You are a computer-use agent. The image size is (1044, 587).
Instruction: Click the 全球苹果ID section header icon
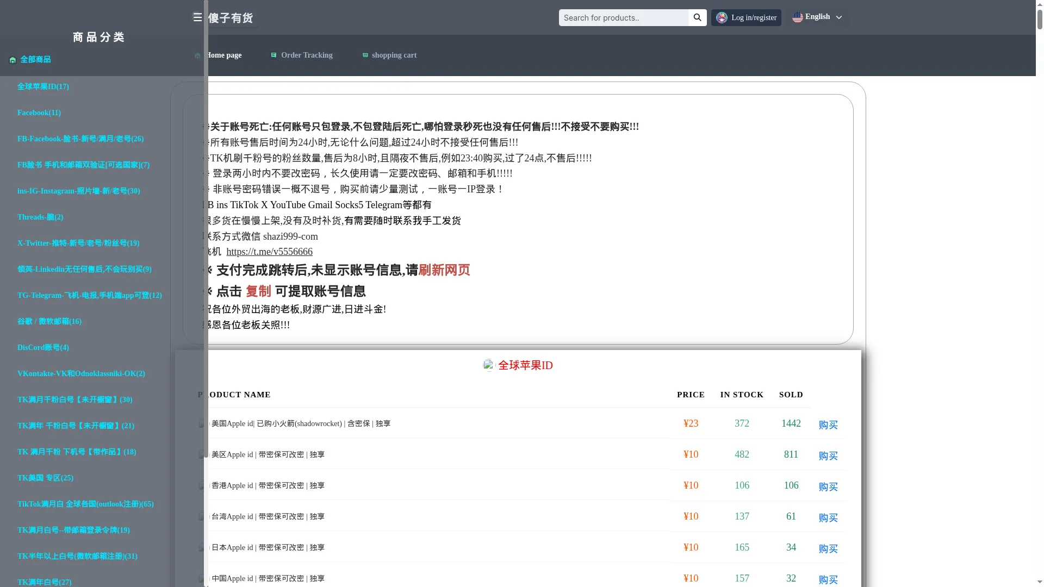pos(489,365)
